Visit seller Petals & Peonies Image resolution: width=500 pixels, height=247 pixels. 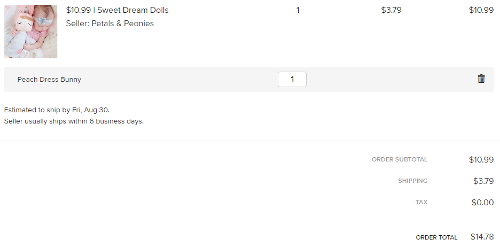tap(110, 24)
